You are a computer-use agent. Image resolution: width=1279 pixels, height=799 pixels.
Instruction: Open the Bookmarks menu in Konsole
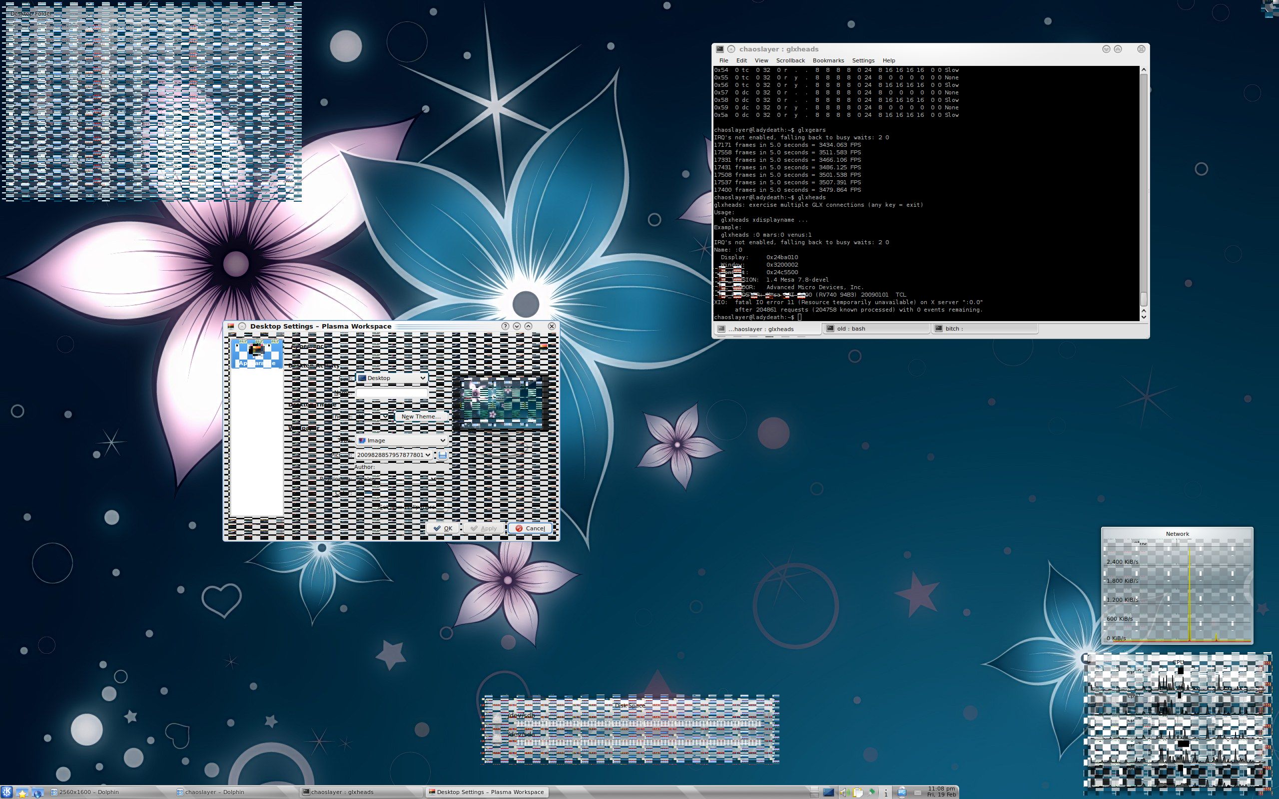[828, 60]
